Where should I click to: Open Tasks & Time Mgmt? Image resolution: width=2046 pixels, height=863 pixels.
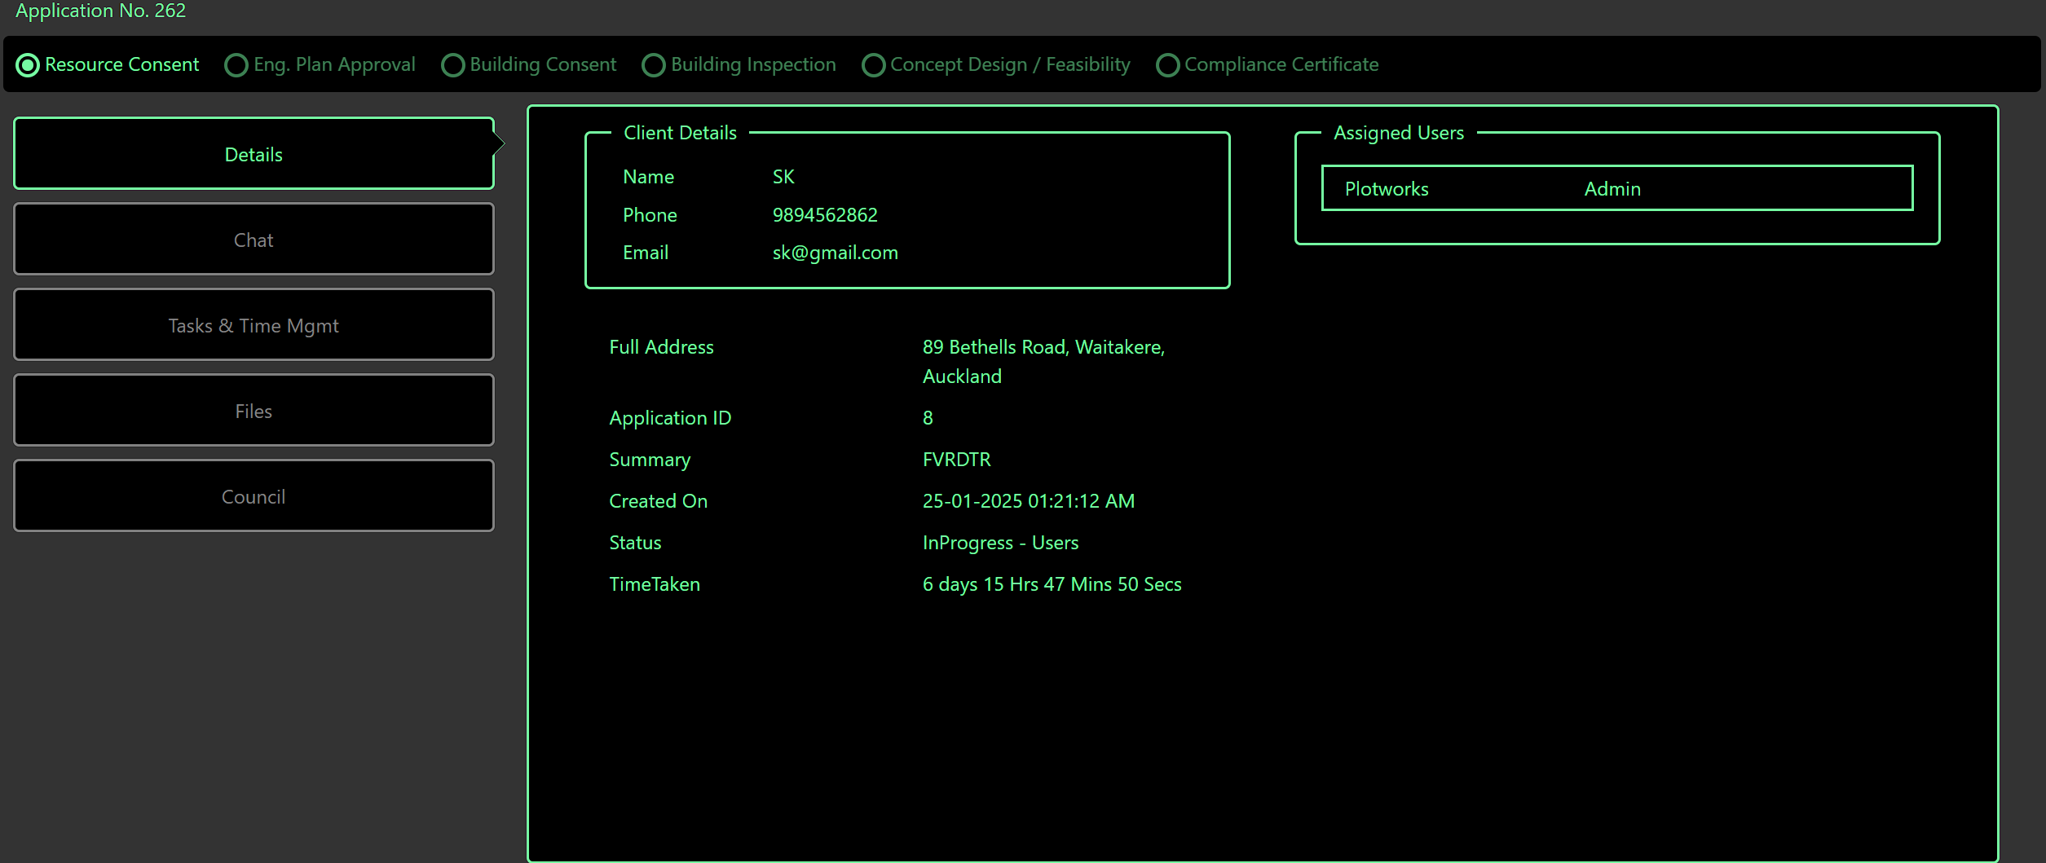coord(253,324)
